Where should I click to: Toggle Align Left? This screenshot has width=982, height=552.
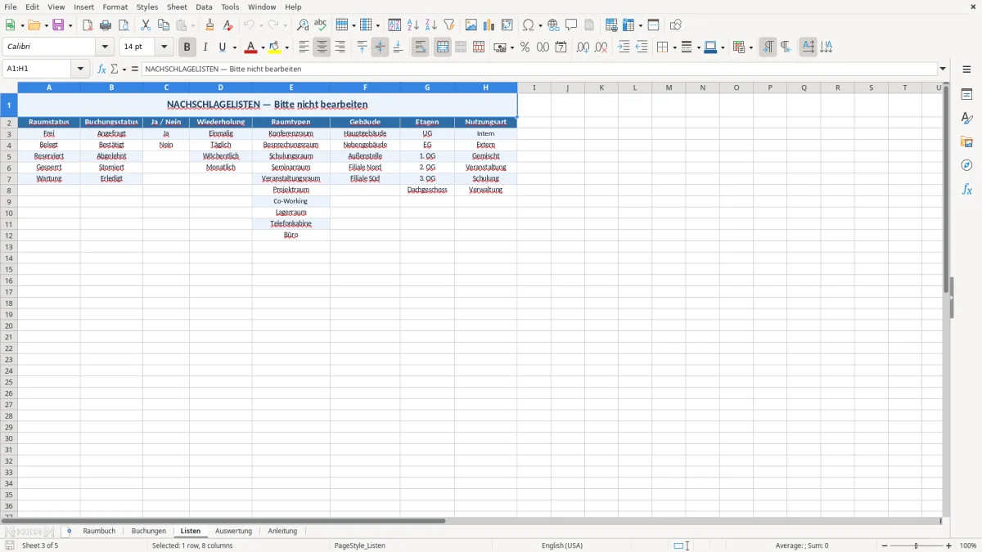[304, 47]
